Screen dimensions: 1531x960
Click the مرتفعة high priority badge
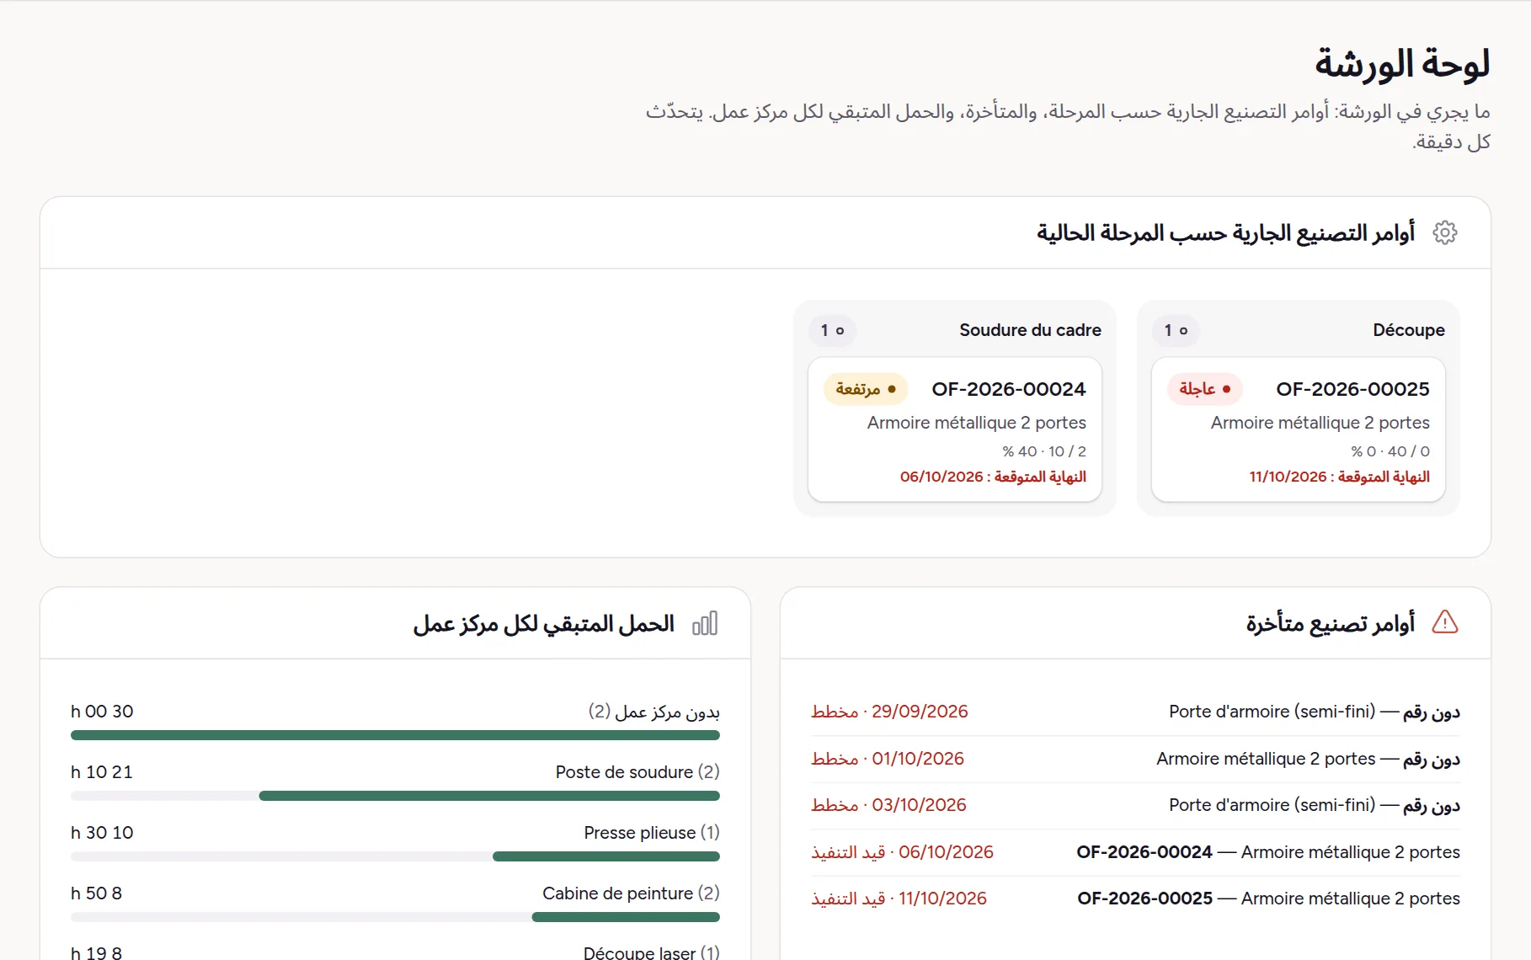pos(865,389)
